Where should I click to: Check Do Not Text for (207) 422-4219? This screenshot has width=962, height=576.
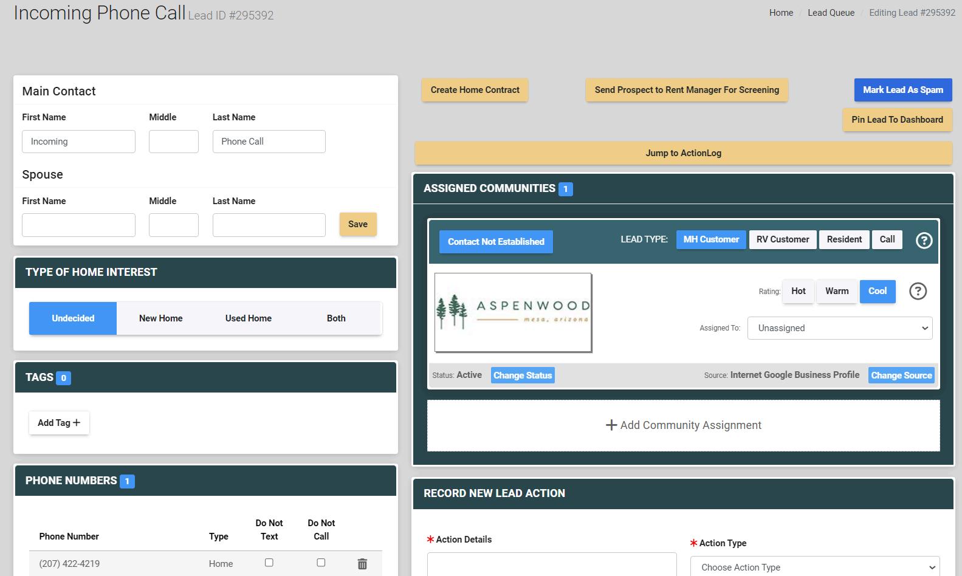coord(269,563)
